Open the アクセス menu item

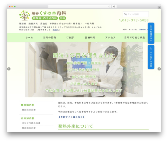pyautogui.click(x=110, y=38)
